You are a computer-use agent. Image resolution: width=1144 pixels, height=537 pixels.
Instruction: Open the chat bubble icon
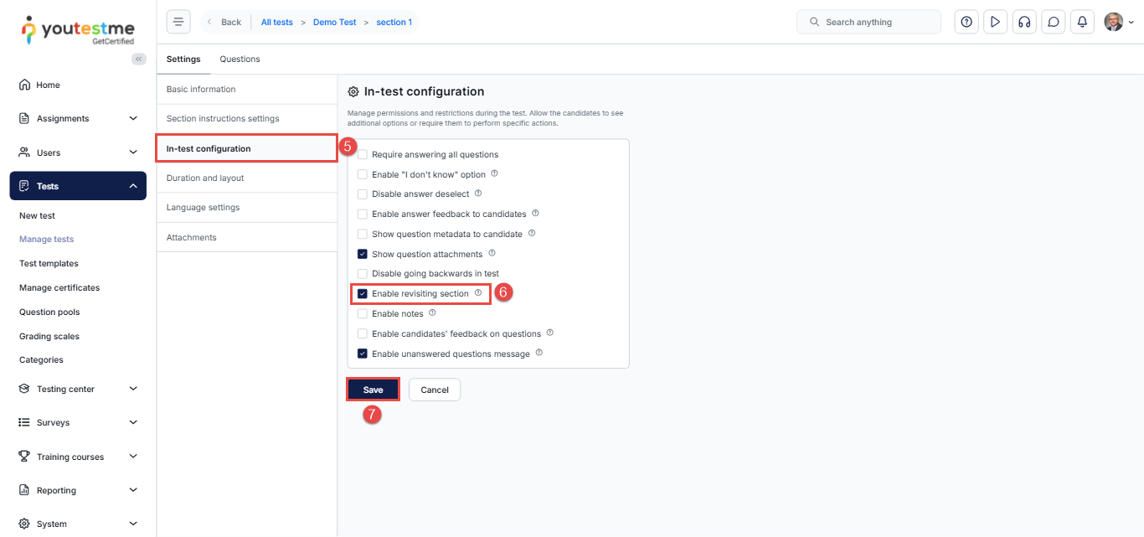(1053, 22)
